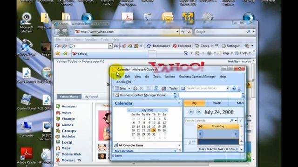
Task: Click the Search address books field
Action: (x=206, y=88)
